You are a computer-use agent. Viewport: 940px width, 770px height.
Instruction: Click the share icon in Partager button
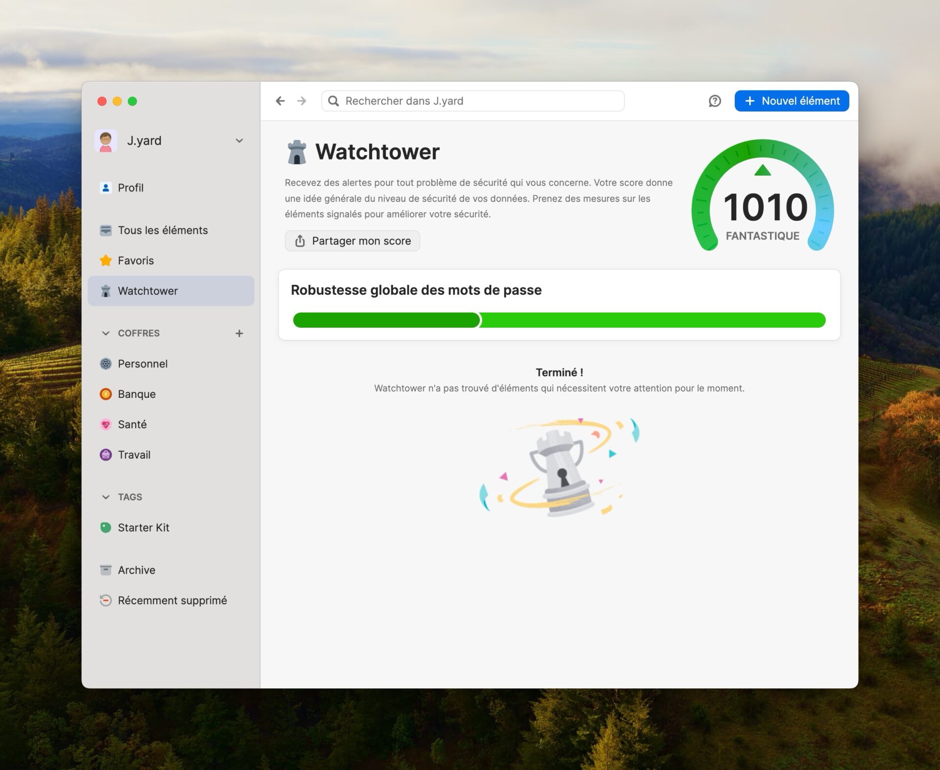click(x=300, y=241)
